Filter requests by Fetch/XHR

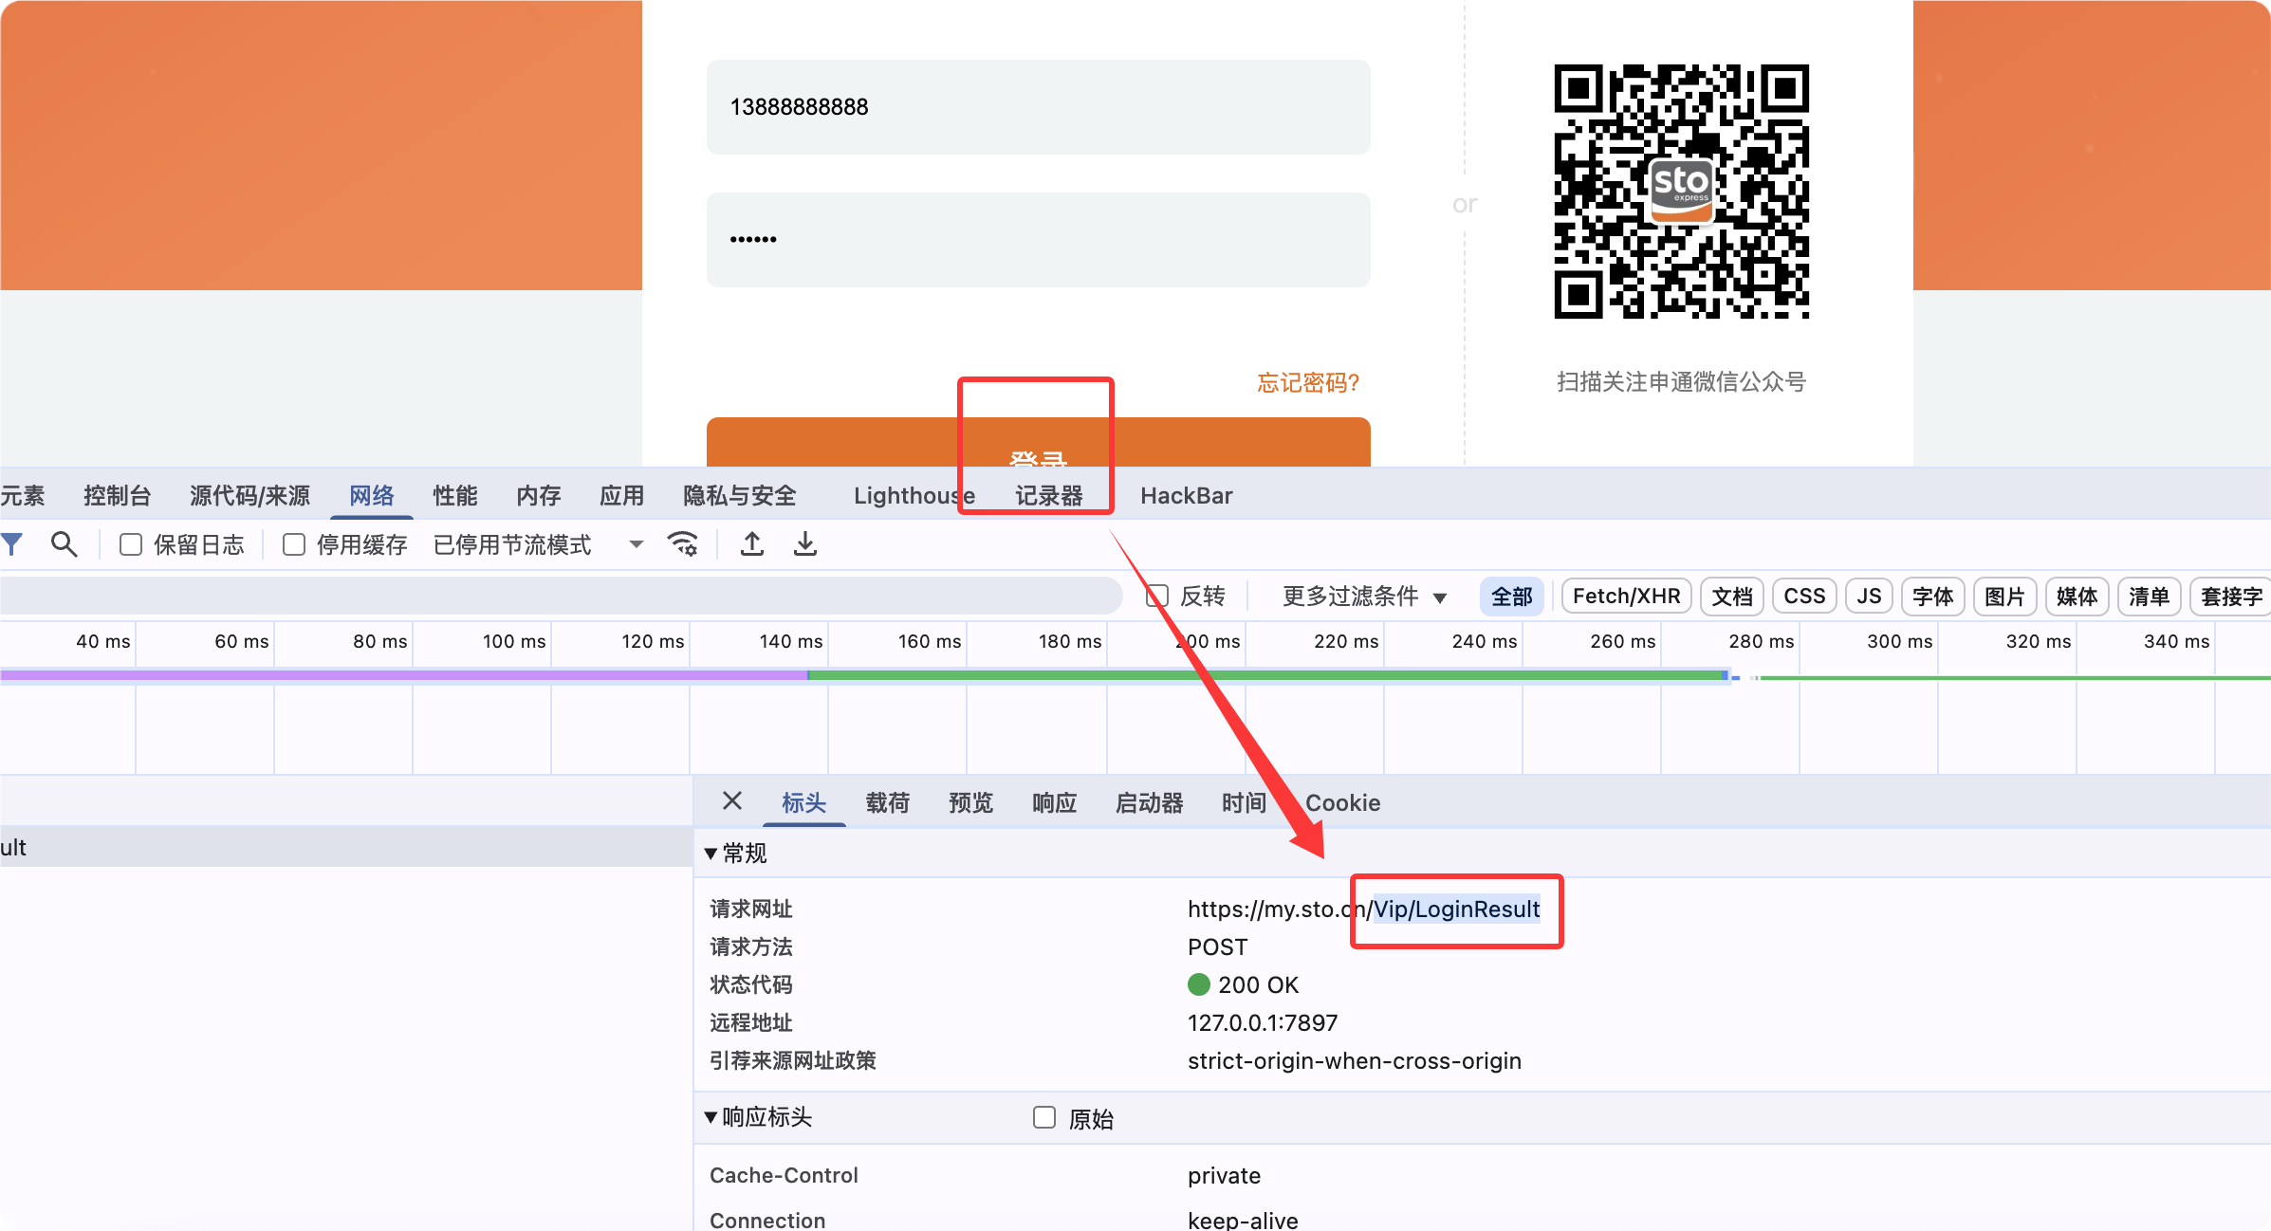click(x=1625, y=597)
